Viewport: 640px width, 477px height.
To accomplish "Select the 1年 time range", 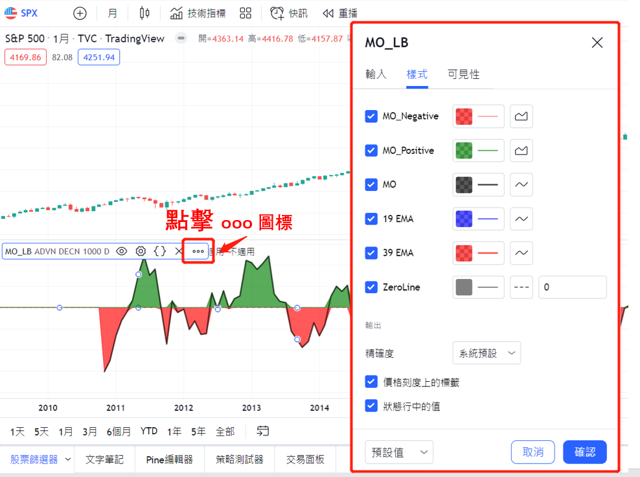I will coord(174,431).
